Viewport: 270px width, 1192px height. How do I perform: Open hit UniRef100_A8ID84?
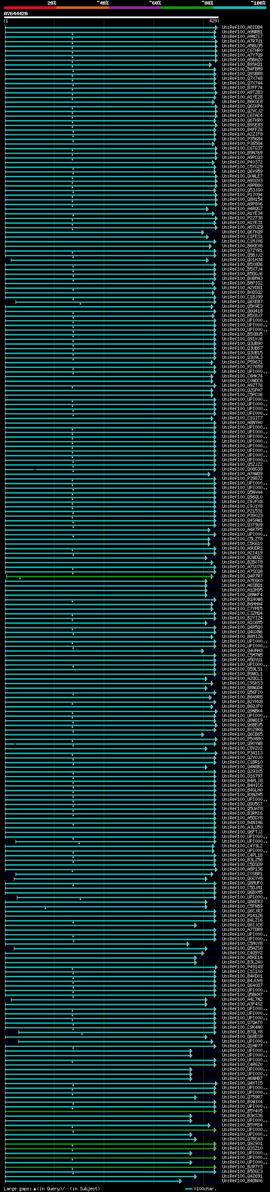tap(242, 27)
